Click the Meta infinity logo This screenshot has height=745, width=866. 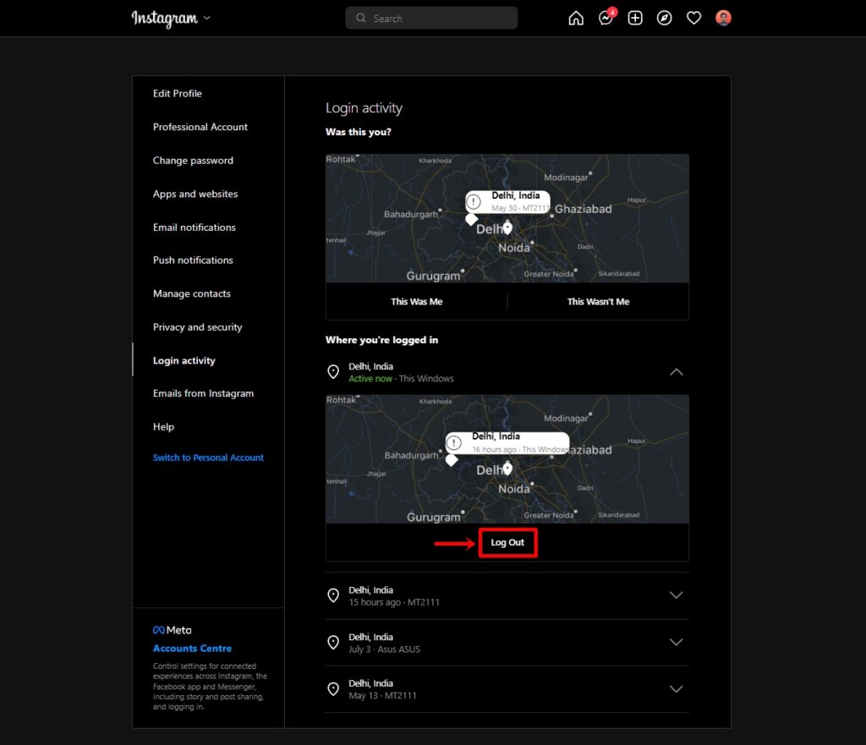pos(160,629)
